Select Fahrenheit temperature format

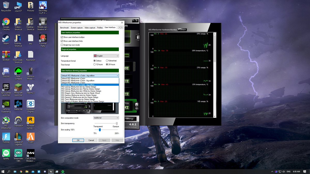point(107,61)
